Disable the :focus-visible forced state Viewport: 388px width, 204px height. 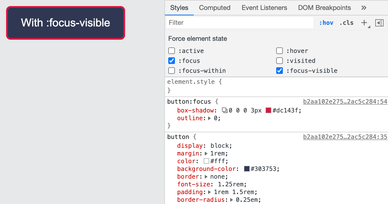point(280,71)
